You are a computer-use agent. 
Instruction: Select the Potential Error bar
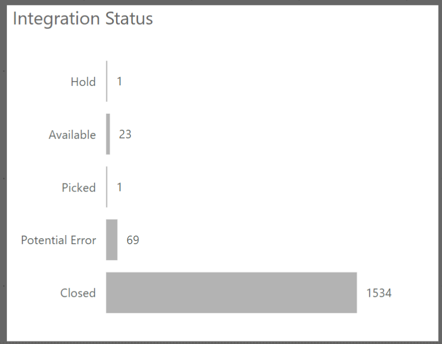112,240
